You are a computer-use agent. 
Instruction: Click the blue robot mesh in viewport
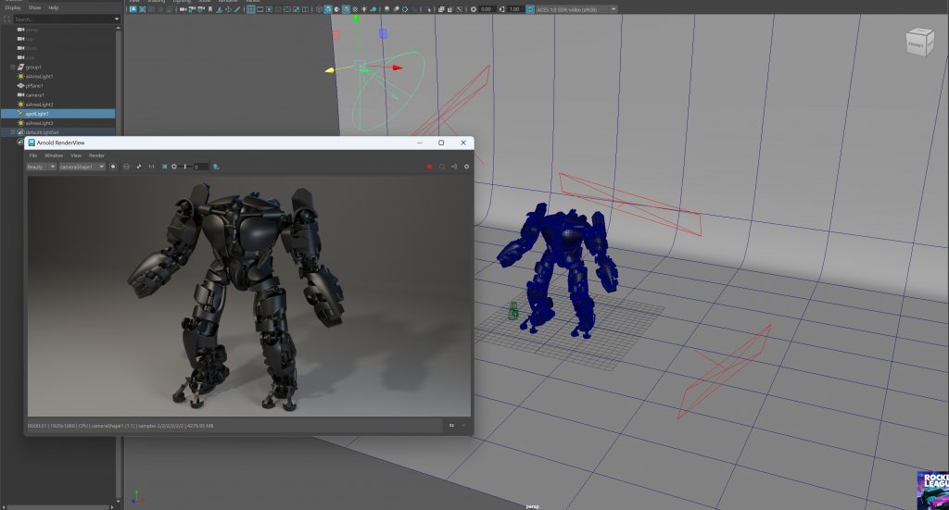[x=560, y=269]
